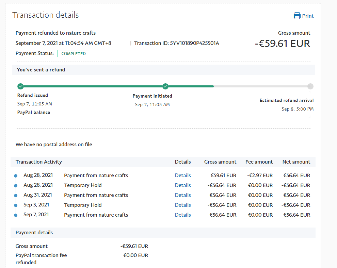
Task: Click the Net amount column header
Action: pyautogui.click(x=296, y=162)
